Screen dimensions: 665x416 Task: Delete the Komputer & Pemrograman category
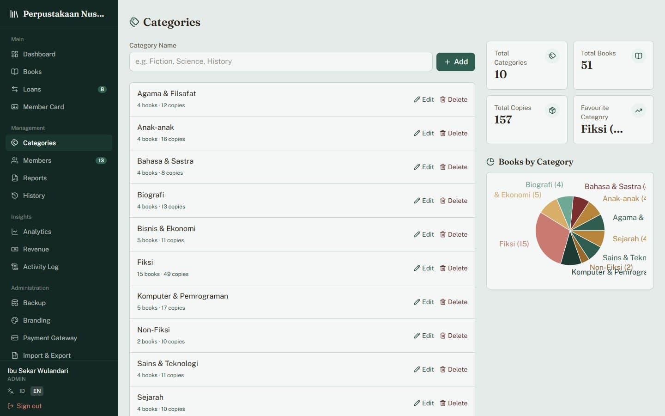(x=453, y=302)
